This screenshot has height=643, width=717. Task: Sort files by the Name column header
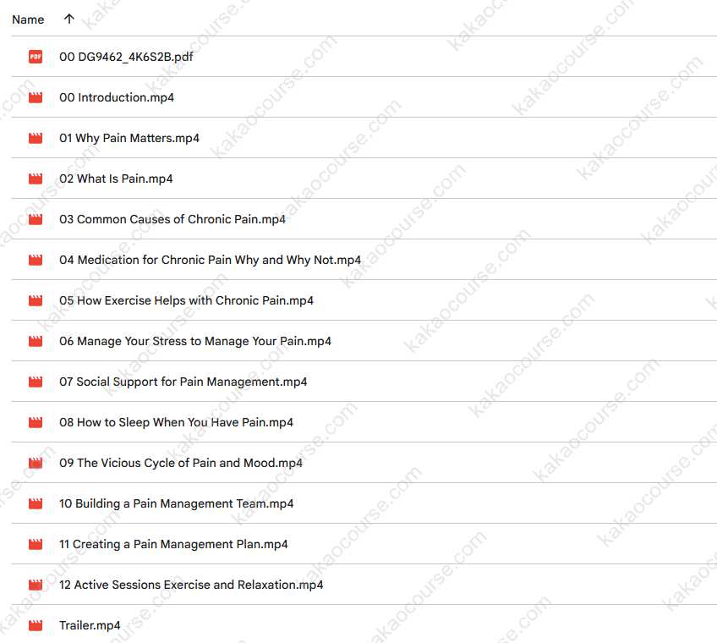point(28,19)
